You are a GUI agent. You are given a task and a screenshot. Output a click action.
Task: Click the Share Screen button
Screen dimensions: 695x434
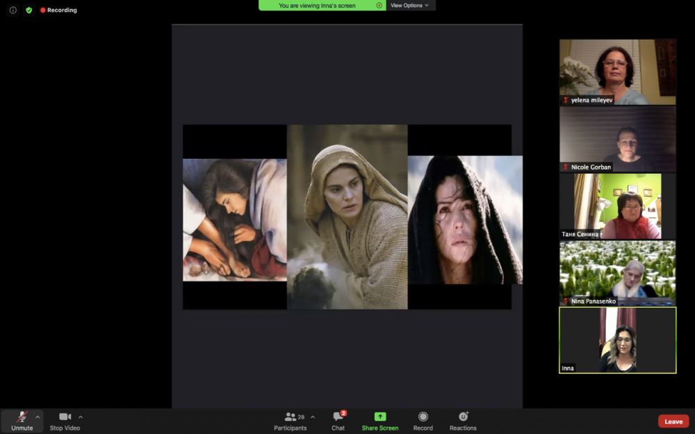tap(380, 421)
